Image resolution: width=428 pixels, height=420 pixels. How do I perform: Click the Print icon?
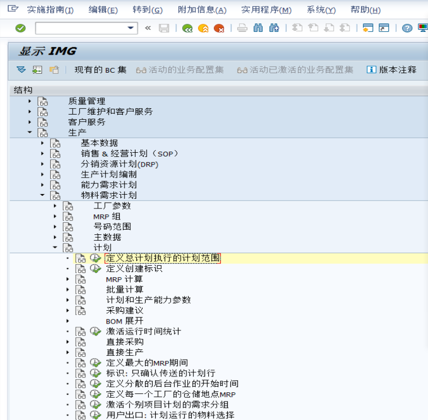(242, 28)
